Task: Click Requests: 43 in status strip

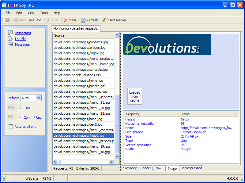Action: coord(63,168)
